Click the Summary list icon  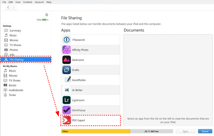coord(6,31)
